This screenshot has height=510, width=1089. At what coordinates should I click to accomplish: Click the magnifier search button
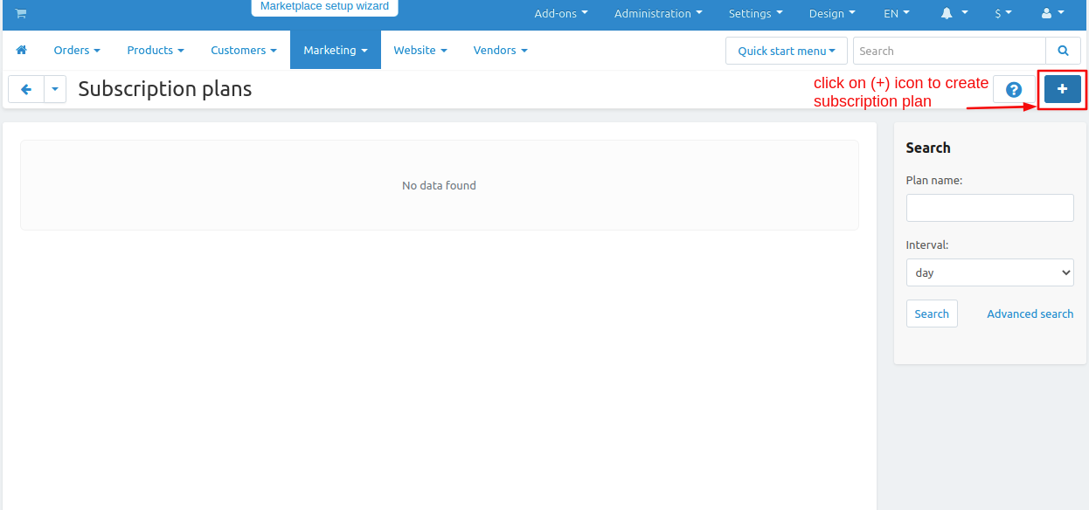(1063, 51)
